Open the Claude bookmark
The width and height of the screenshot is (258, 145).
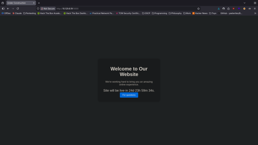pos(17,13)
